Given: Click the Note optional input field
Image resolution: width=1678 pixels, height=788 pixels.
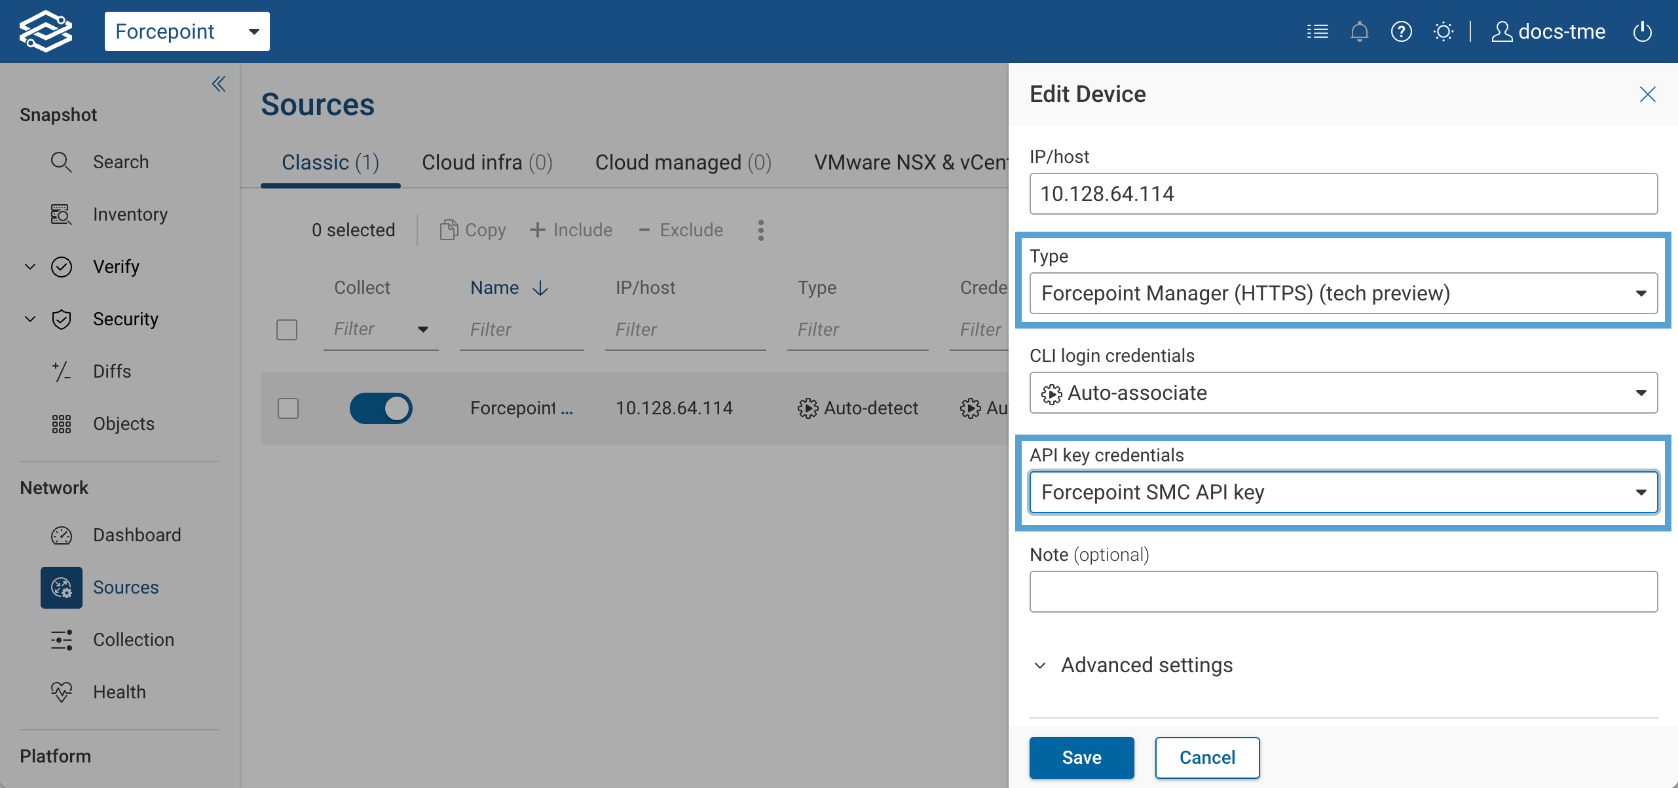Looking at the screenshot, I should (1343, 591).
